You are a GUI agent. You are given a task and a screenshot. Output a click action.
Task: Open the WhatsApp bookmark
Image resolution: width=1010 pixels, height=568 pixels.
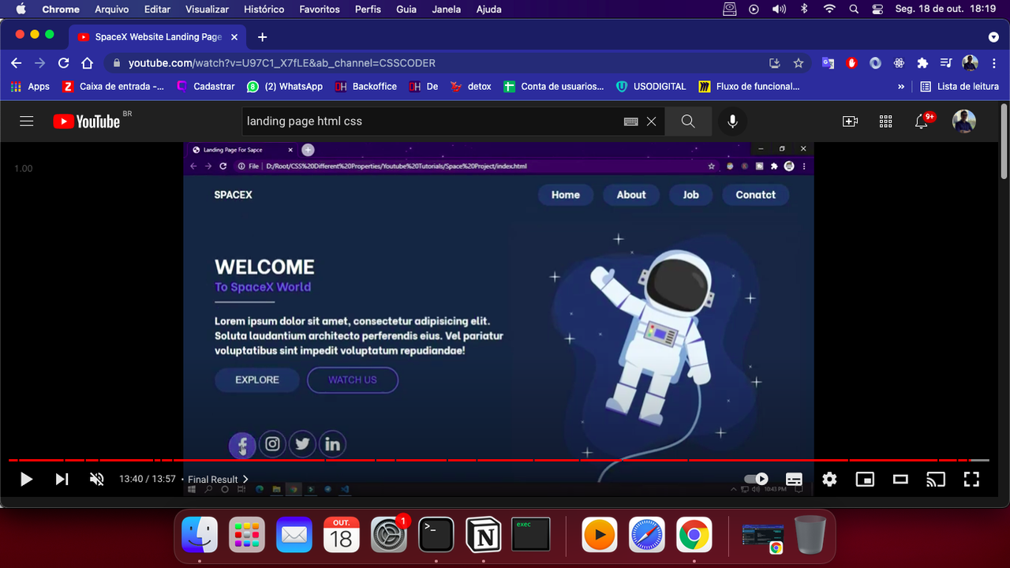285,87
